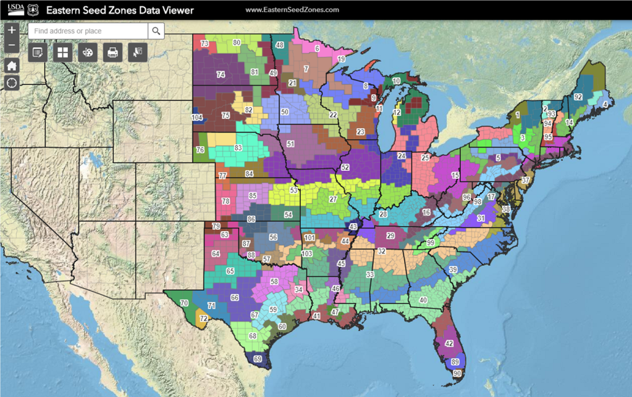Open the basemap gallery grid icon
The height and width of the screenshot is (397, 632).
click(x=63, y=52)
